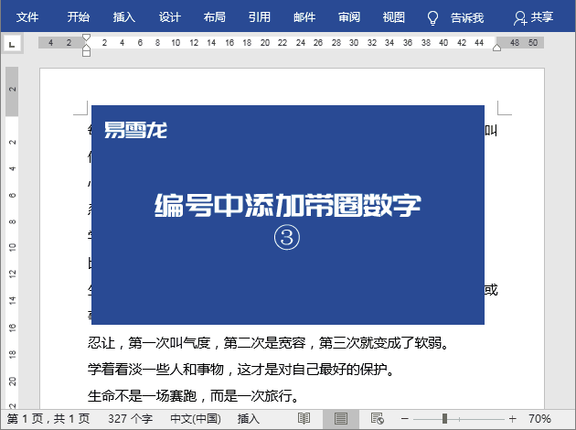Click the first line indent marker on ruler

[86, 38]
